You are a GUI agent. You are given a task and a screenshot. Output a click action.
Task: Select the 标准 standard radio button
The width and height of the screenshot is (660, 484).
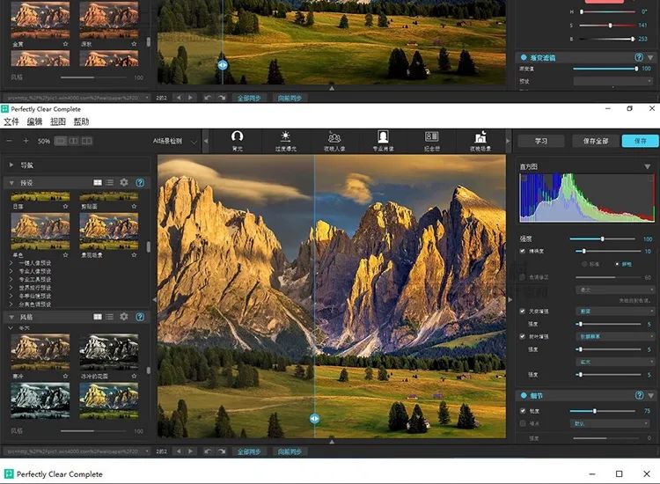pyautogui.click(x=584, y=264)
